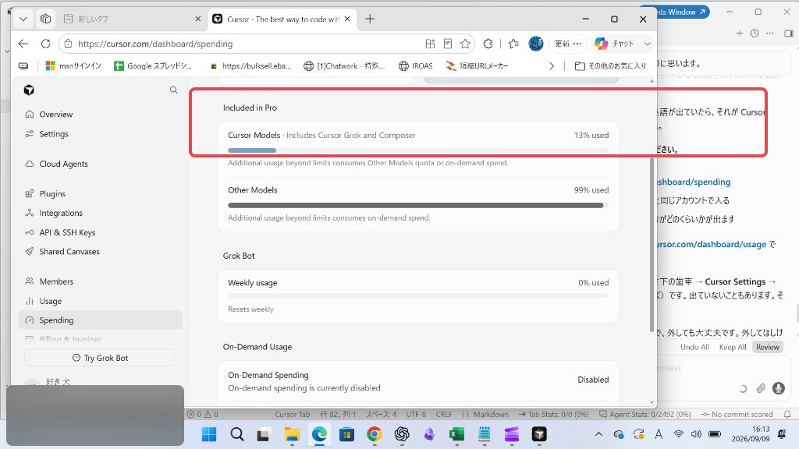
Task: Open msnサインイン bookmark
Action: tap(74, 65)
